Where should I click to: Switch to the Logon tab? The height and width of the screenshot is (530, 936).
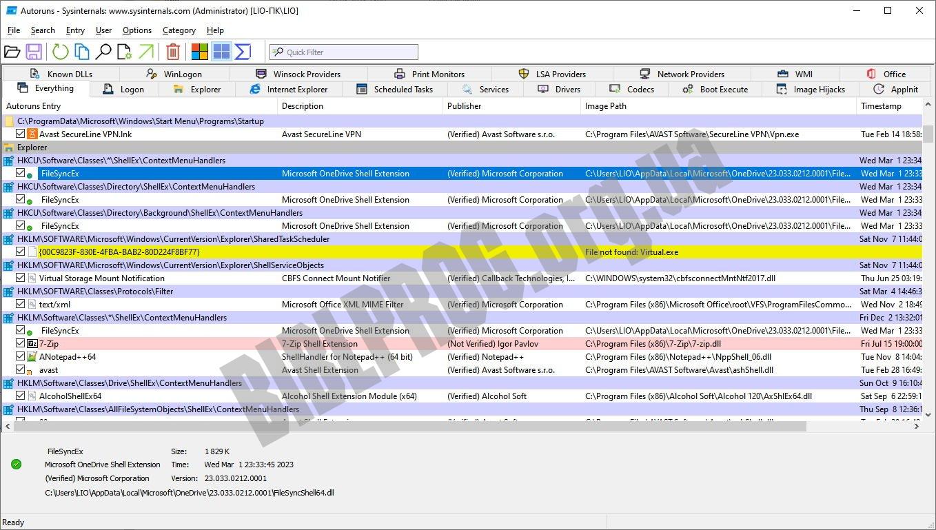[123, 90]
